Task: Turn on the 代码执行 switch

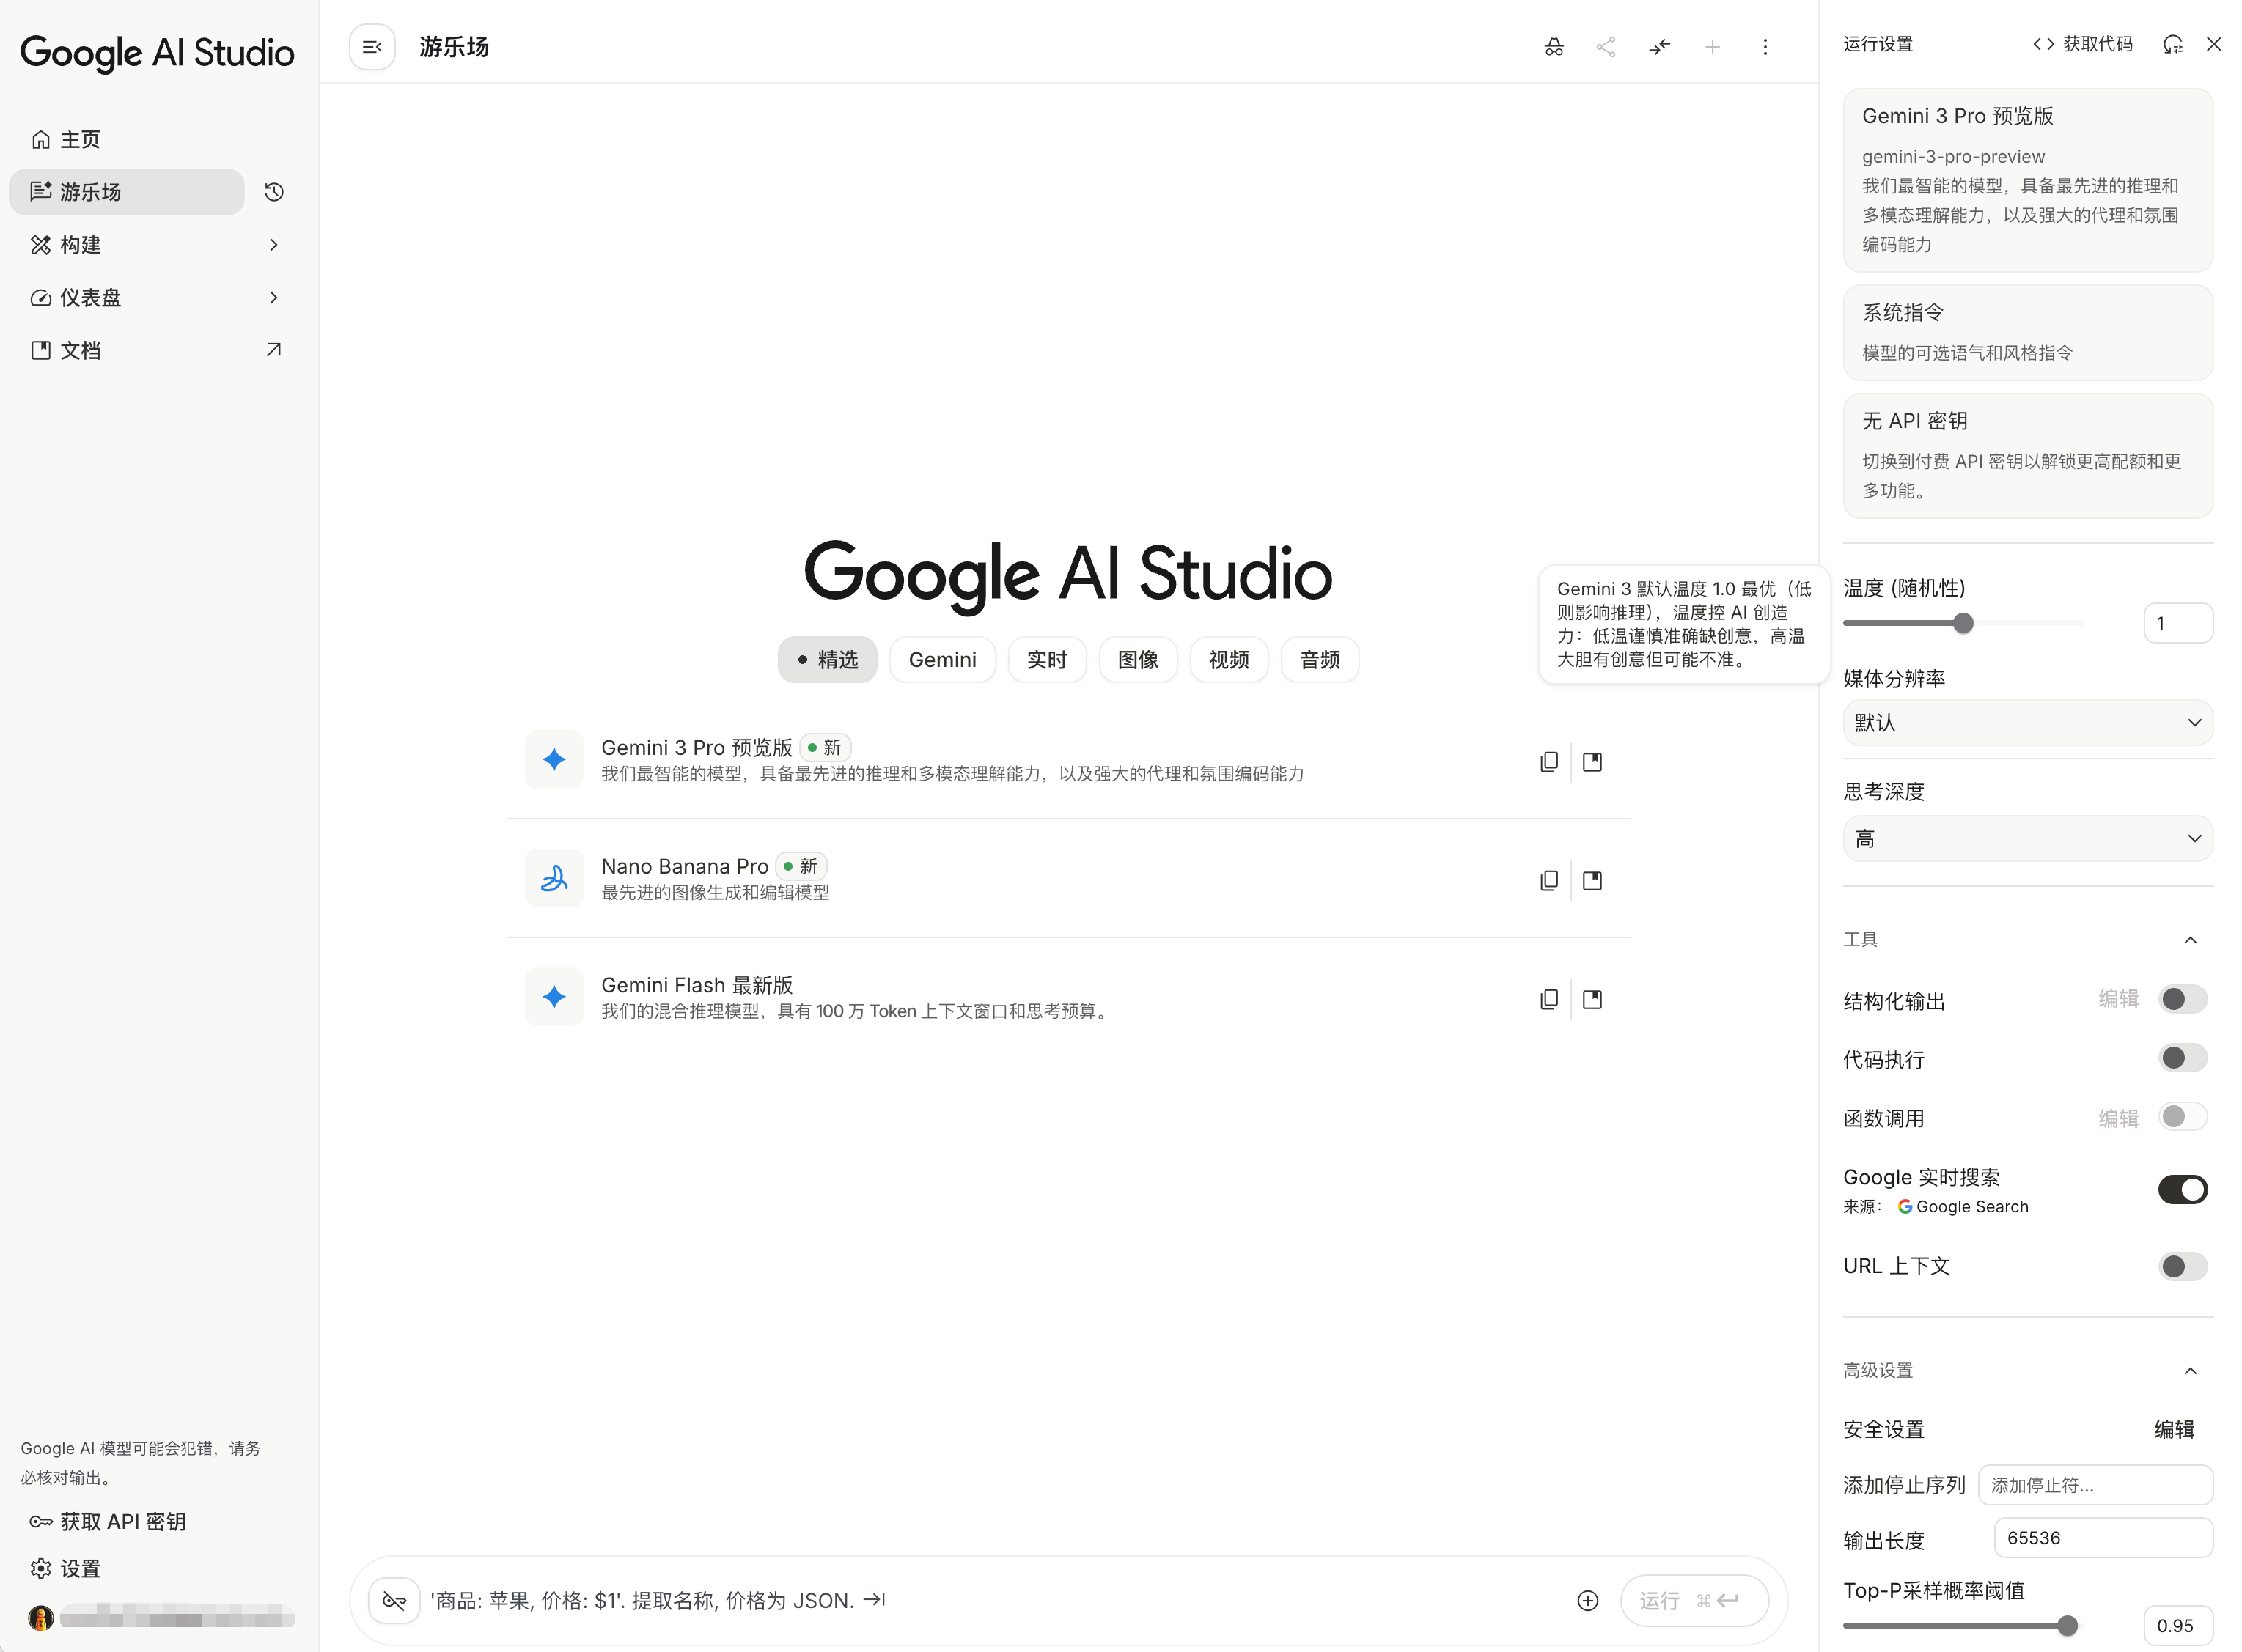Action: click(x=2182, y=1058)
